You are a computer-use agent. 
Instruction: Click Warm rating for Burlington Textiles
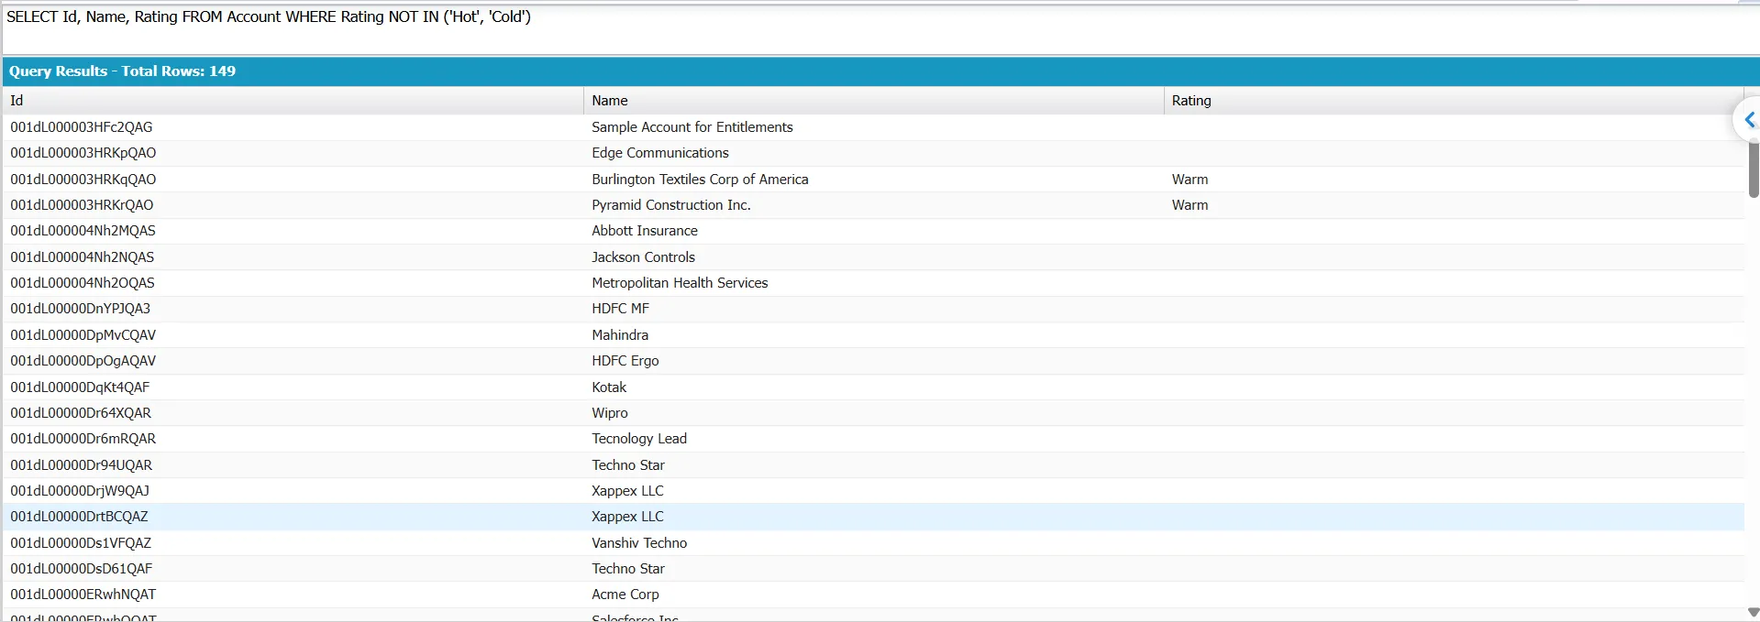pos(1190,180)
